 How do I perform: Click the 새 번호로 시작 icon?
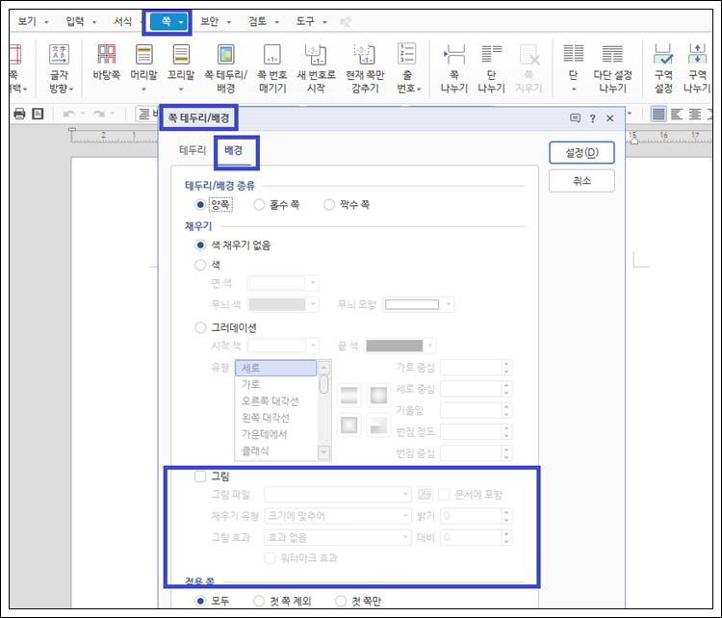pyautogui.click(x=316, y=68)
